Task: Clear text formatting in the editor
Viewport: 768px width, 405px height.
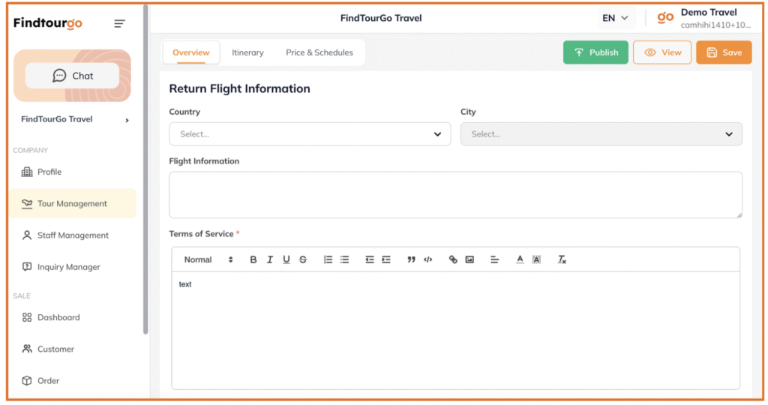Action: pos(562,259)
